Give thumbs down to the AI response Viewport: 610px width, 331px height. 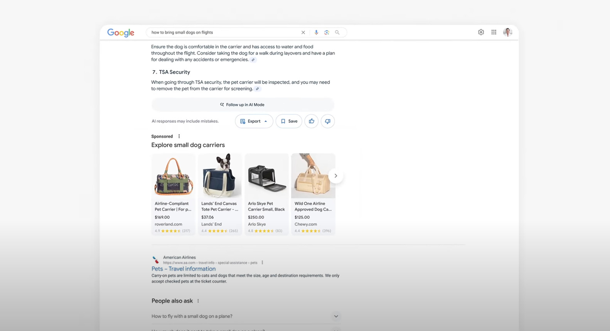pyautogui.click(x=328, y=121)
